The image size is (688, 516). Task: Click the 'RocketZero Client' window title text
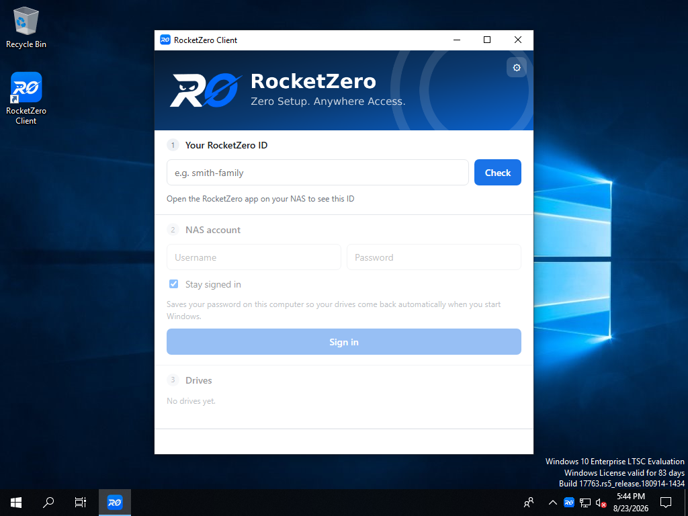coord(206,40)
